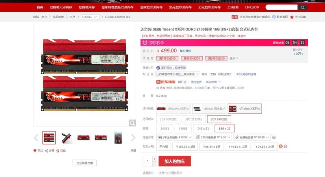The image size is (325, 177).
Task: Expand the G.SKILL breadcrumb dropdown
Action: pos(90,17)
